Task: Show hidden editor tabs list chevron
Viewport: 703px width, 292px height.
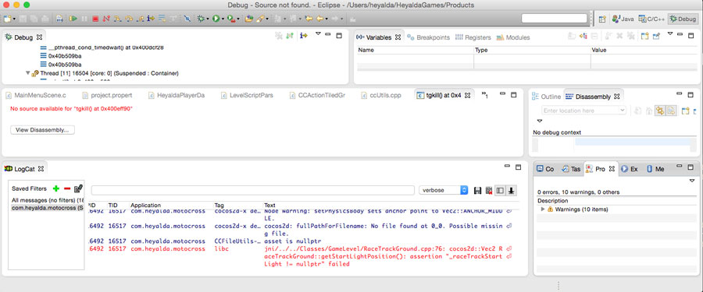Action: pos(484,95)
